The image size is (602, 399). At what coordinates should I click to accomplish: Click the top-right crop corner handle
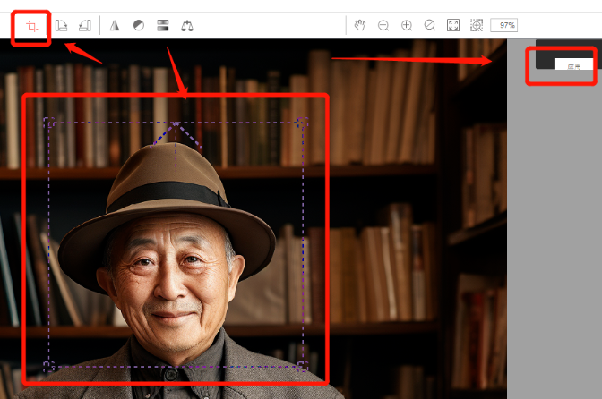pos(302,123)
